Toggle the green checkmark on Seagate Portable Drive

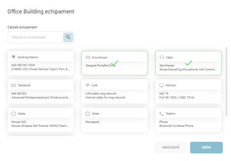tap(115, 63)
